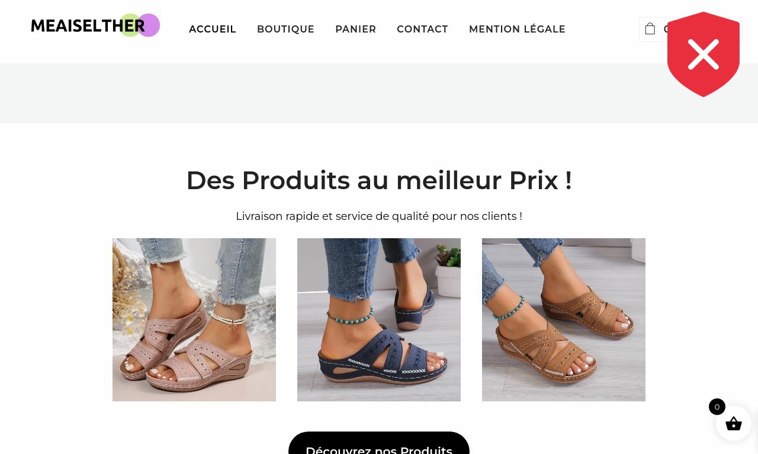
Task: Click the Livraison rapide subtitle text
Action: pyautogui.click(x=379, y=216)
